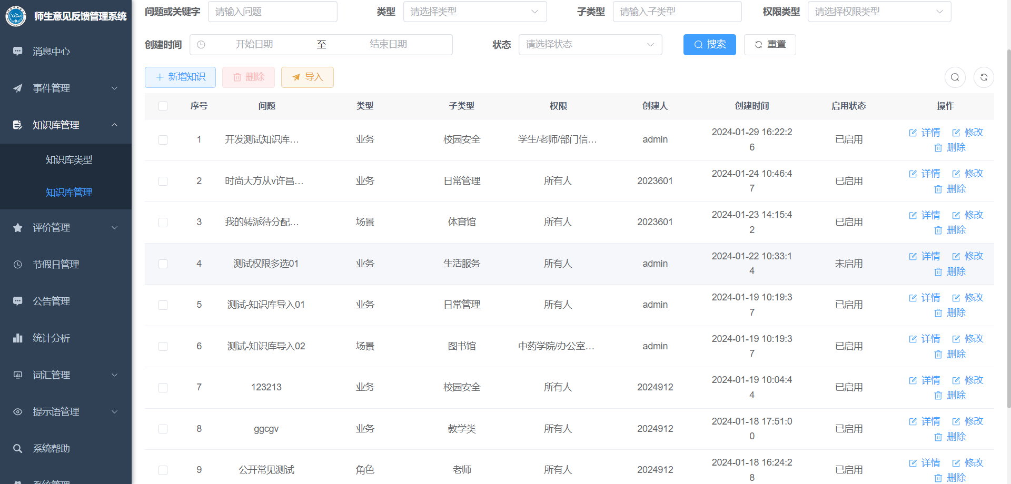Click the 事件管理 paper plane icon
Viewport: 1011px width, 484px height.
point(18,88)
